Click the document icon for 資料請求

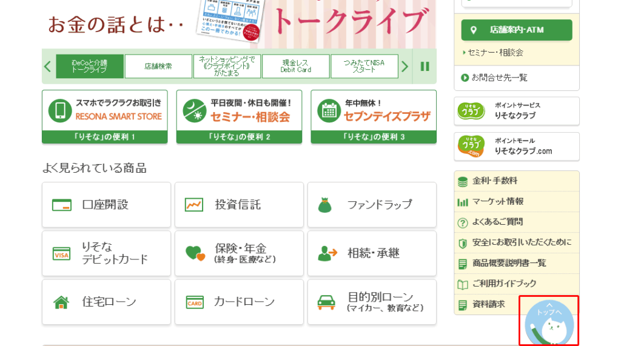(463, 305)
